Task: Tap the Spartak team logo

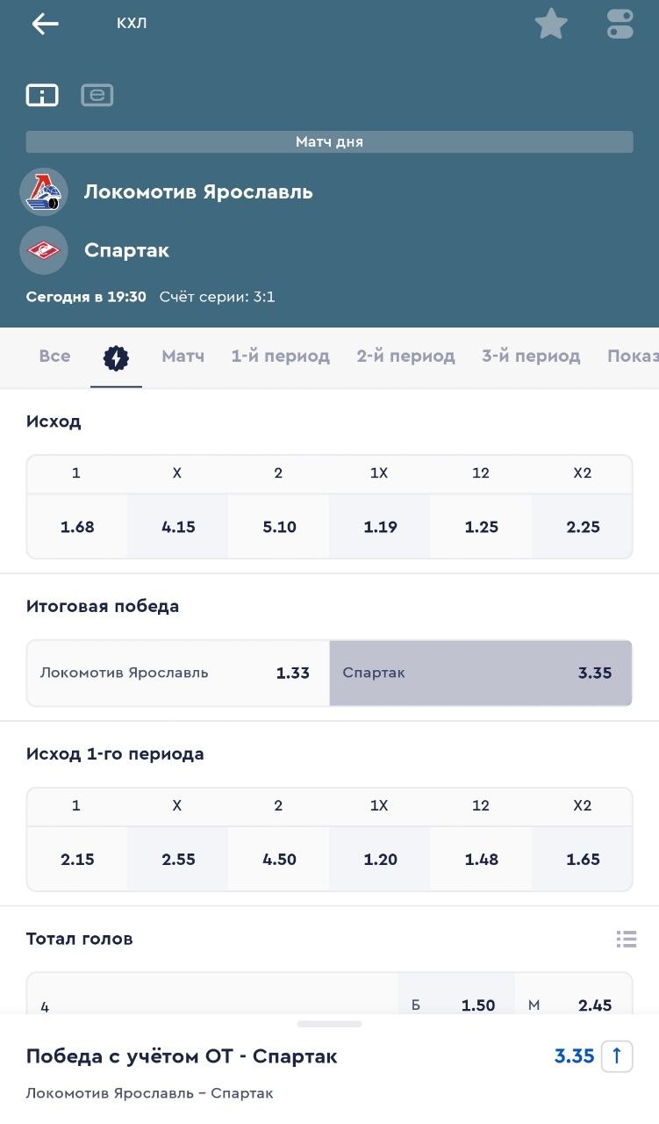Action: (44, 250)
